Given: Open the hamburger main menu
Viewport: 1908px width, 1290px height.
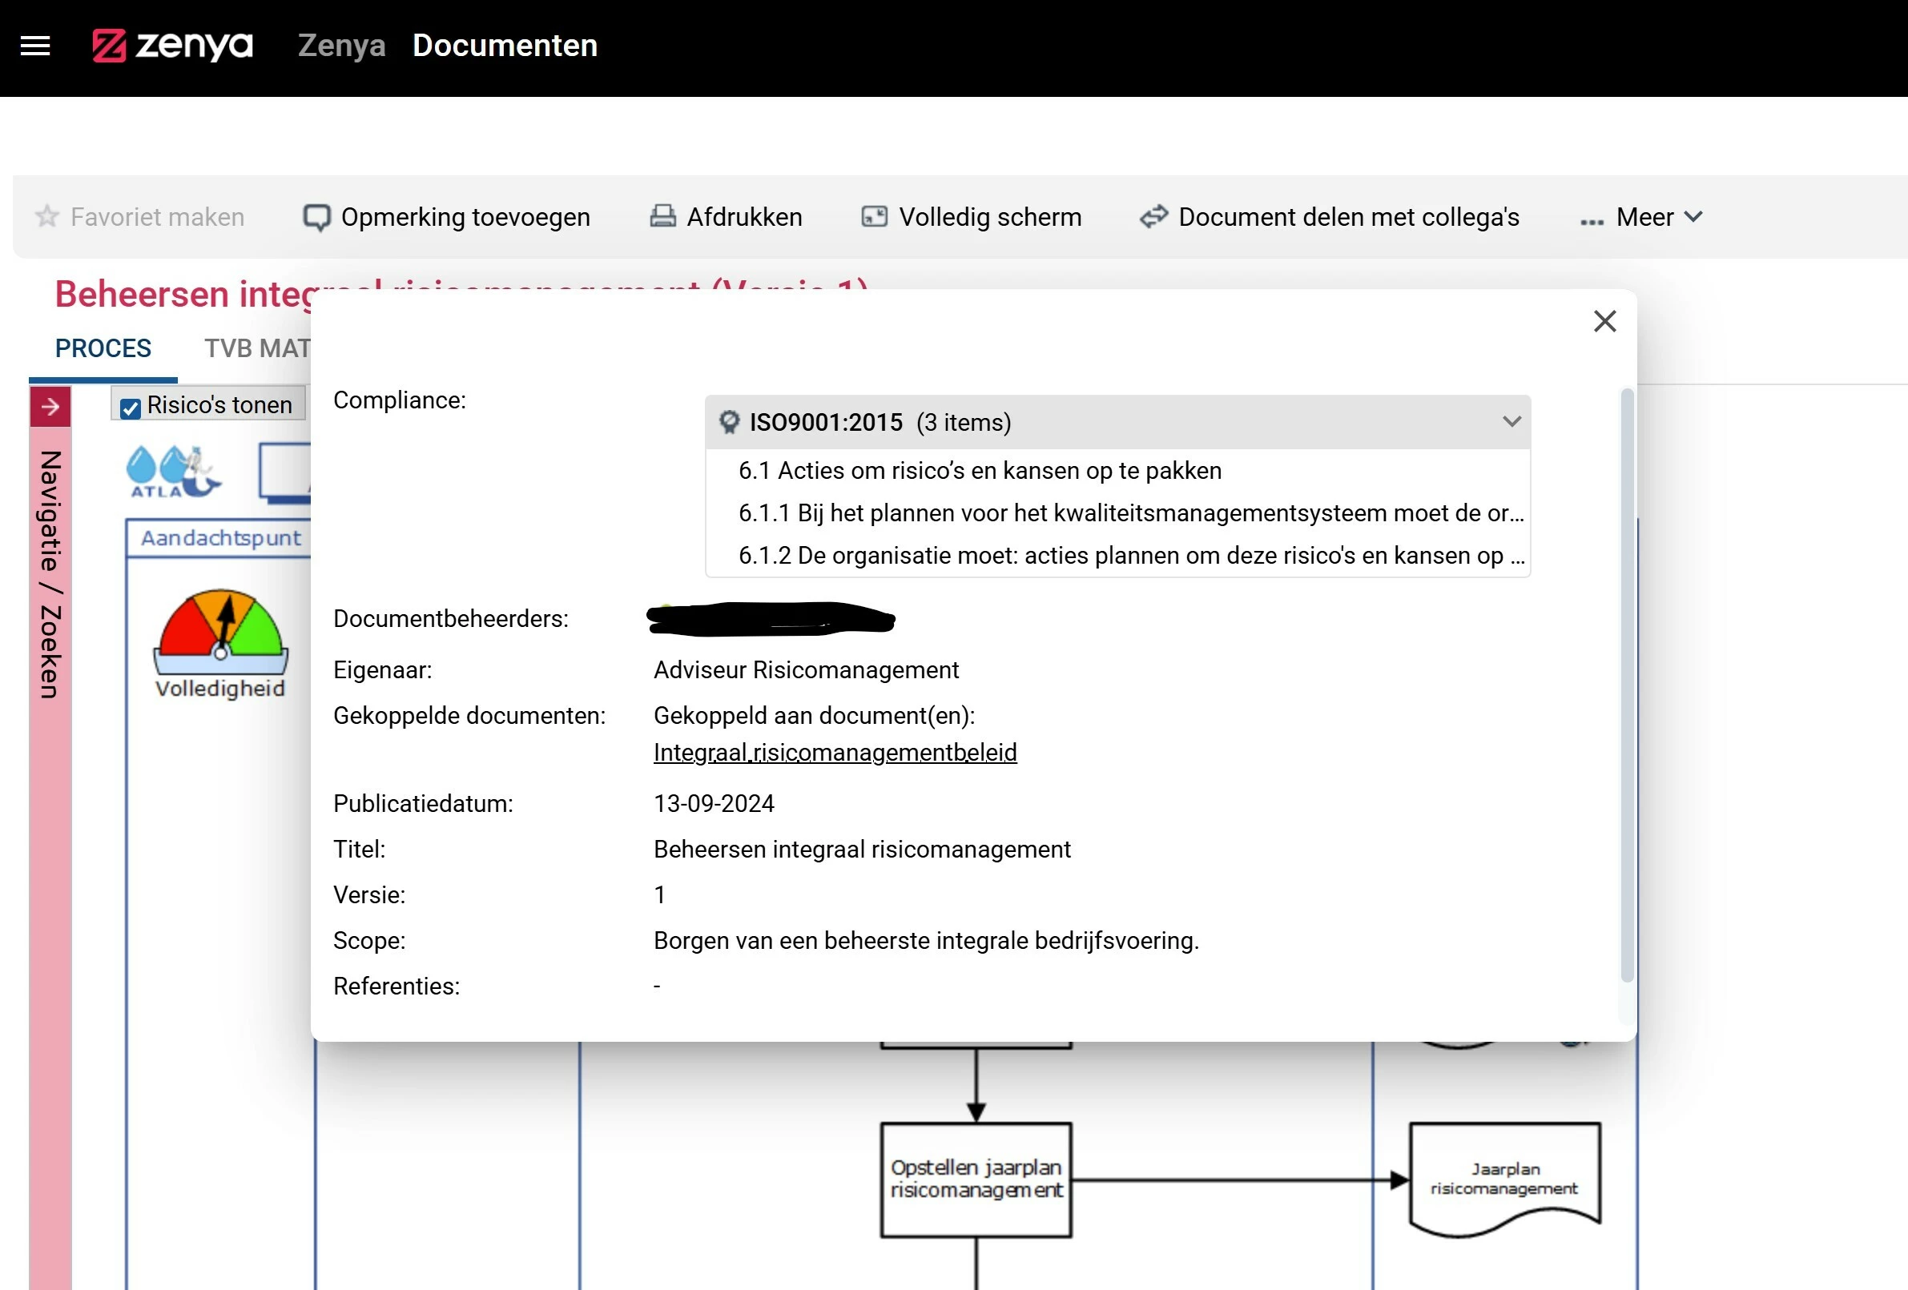Looking at the screenshot, I should (x=34, y=46).
